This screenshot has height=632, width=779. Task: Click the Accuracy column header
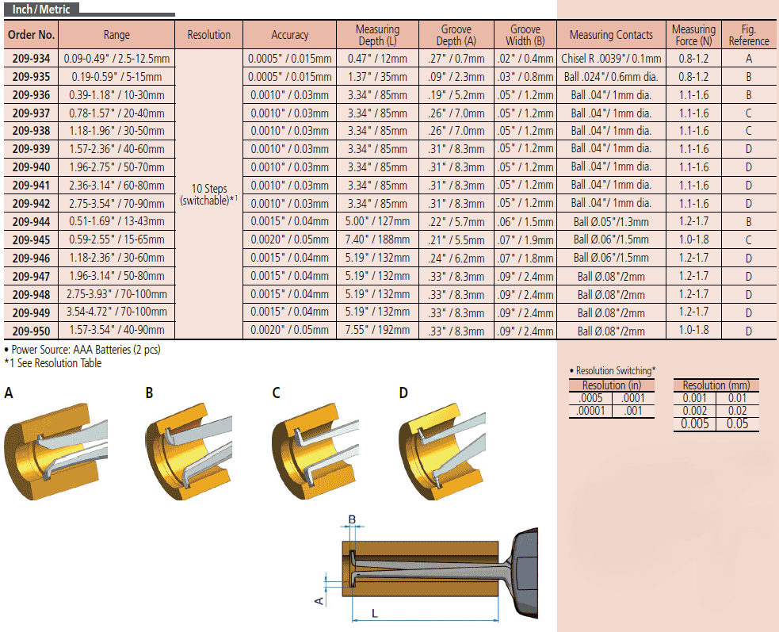(290, 35)
